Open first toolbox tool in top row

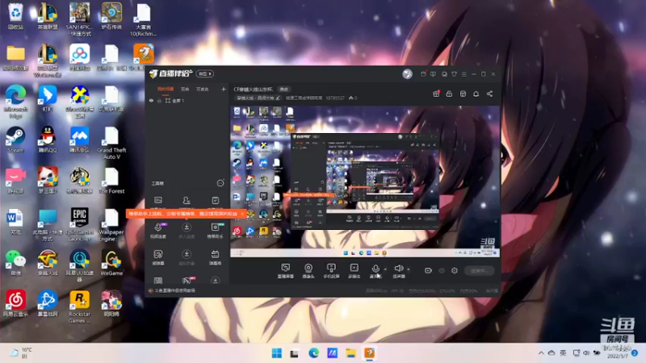(x=158, y=200)
